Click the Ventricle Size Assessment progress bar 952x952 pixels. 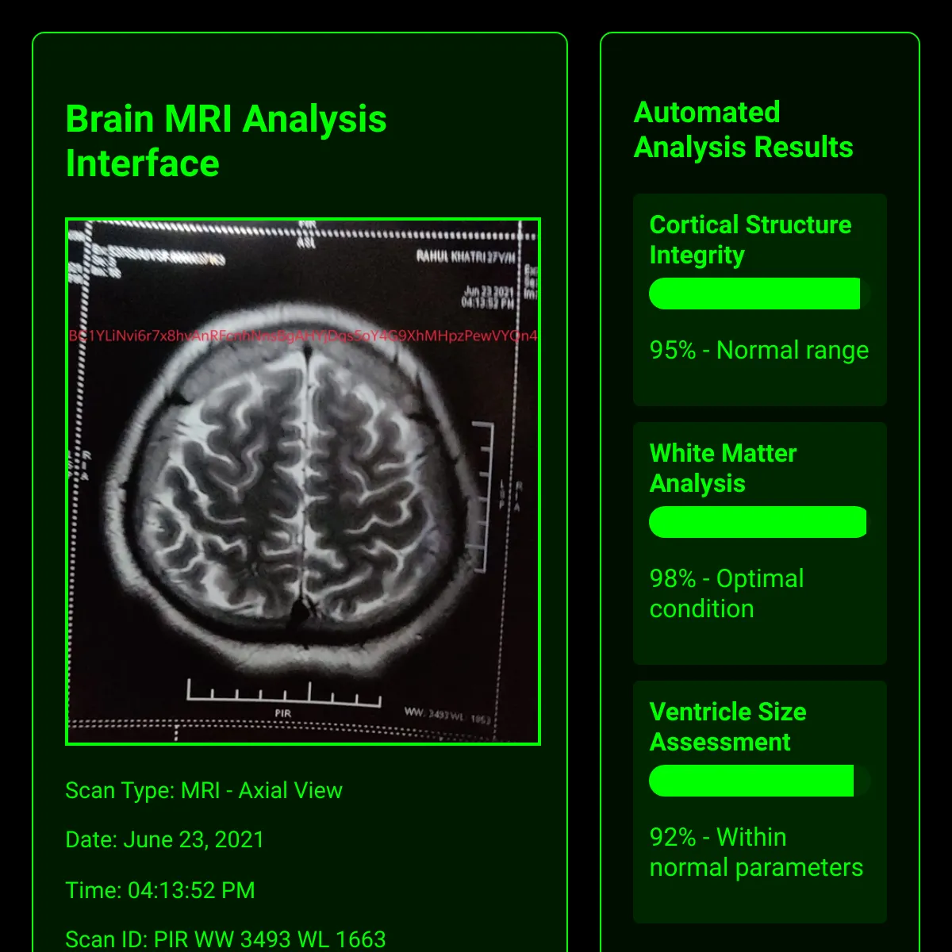(759, 781)
